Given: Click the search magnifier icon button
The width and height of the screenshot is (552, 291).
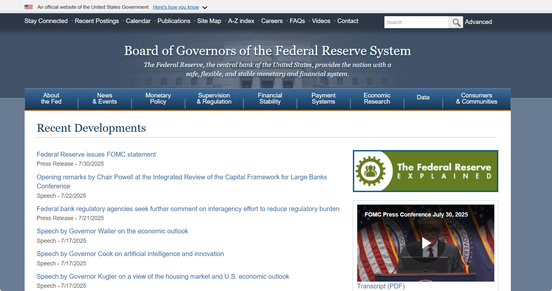Looking at the screenshot, I should click(x=456, y=22).
